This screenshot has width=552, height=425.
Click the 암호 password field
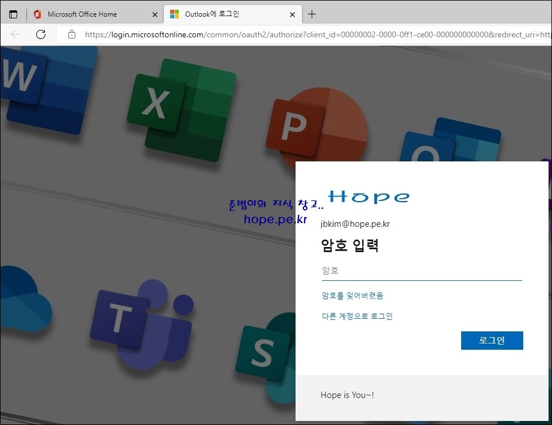pyautogui.click(x=421, y=271)
